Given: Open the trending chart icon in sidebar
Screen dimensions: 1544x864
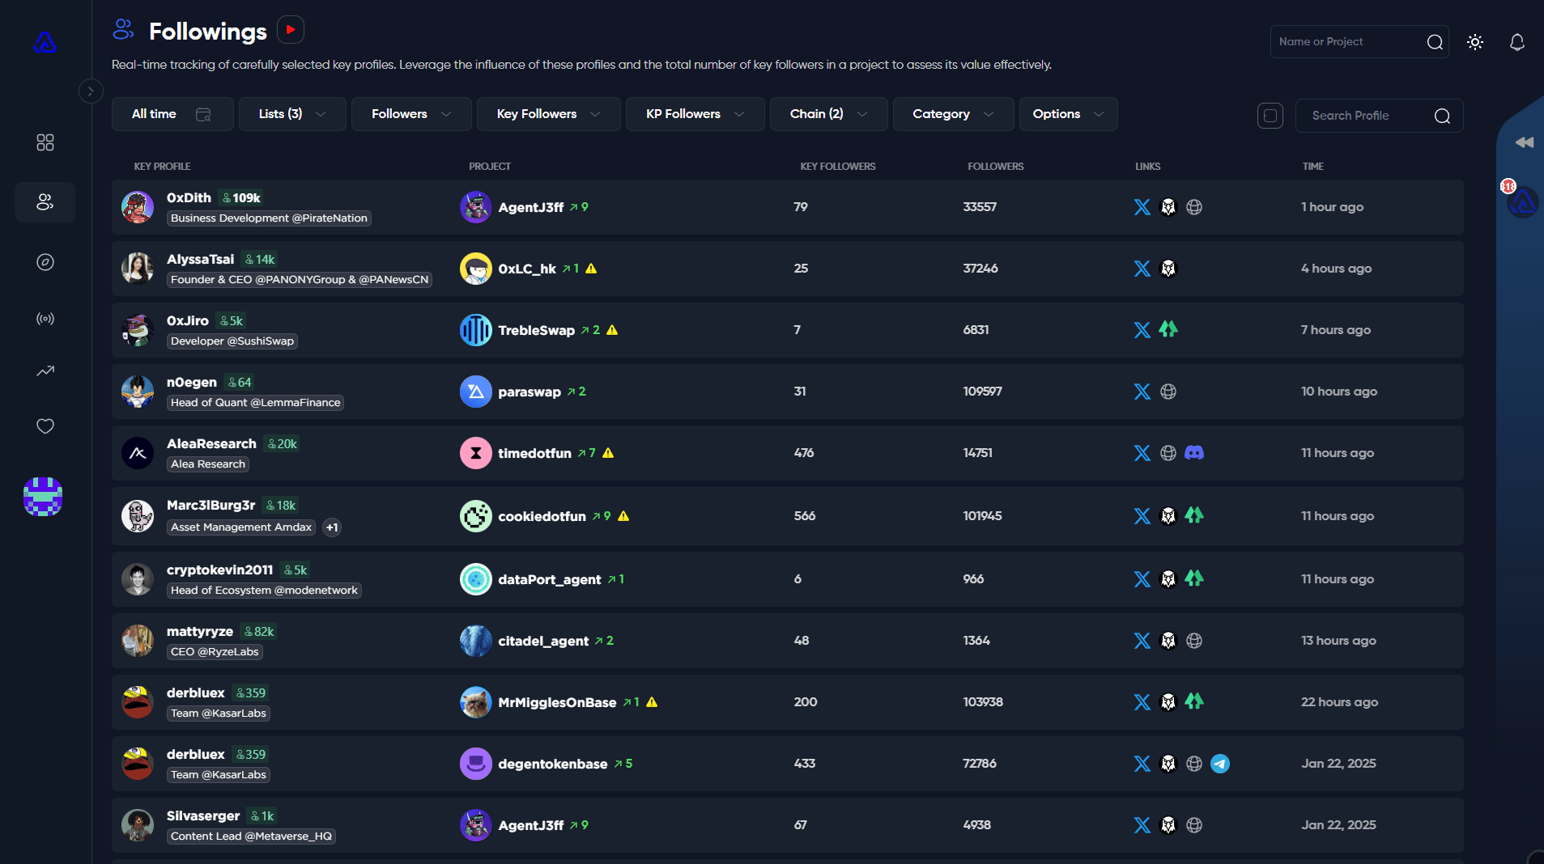Looking at the screenshot, I should click(x=45, y=371).
